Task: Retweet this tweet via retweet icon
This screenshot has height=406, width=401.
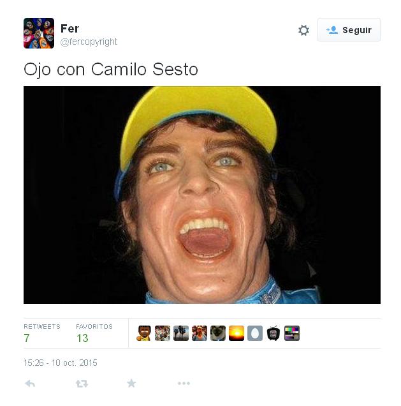Action: (x=82, y=384)
